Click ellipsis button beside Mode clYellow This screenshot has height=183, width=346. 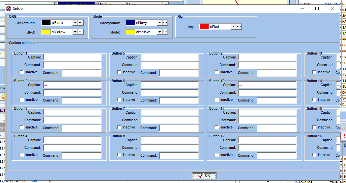pos(165,32)
